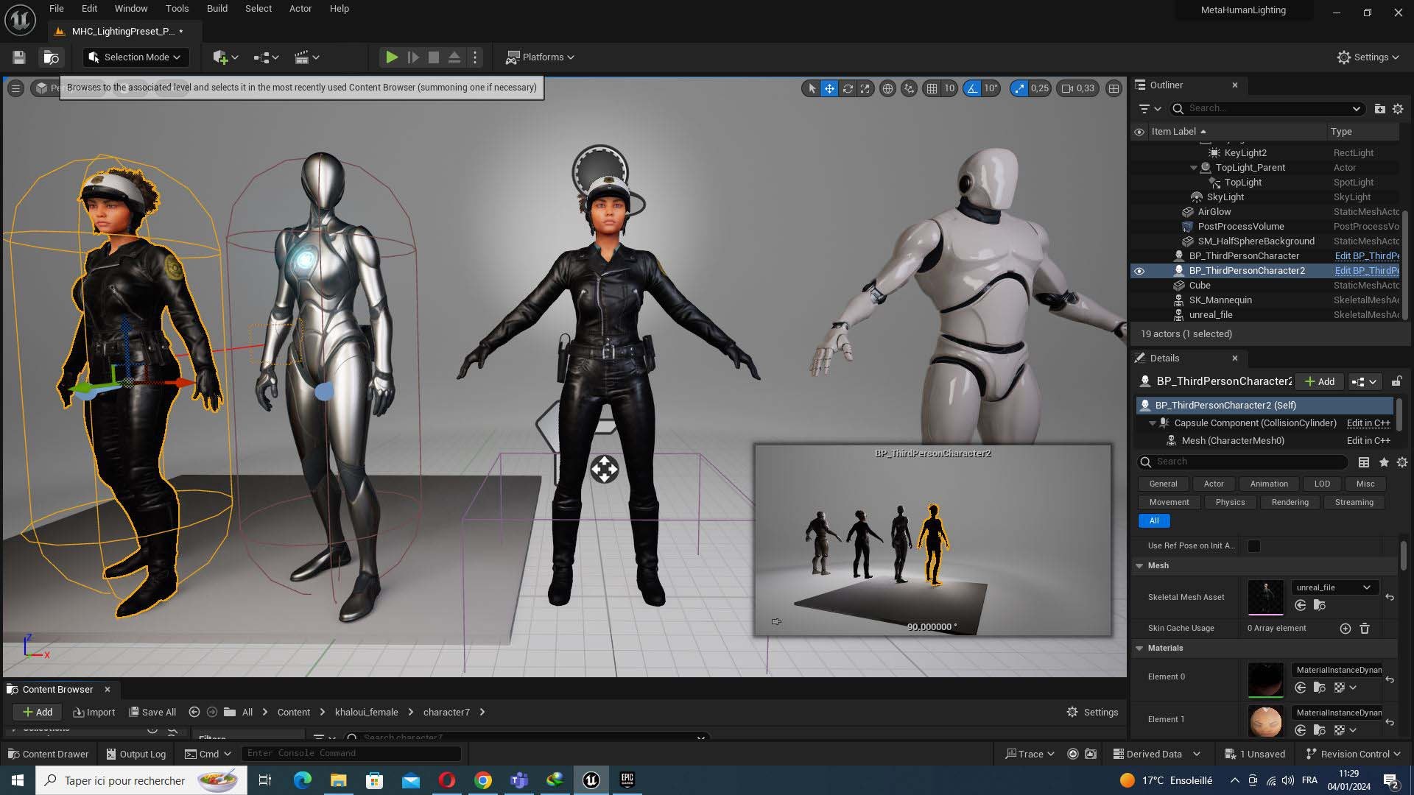The height and width of the screenshot is (795, 1414).
Task: Open the cinematics clapperboard dropdown
Action: (x=307, y=57)
